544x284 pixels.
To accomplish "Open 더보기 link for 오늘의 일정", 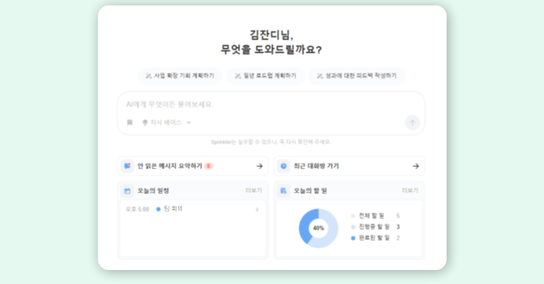I will pos(253,190).
